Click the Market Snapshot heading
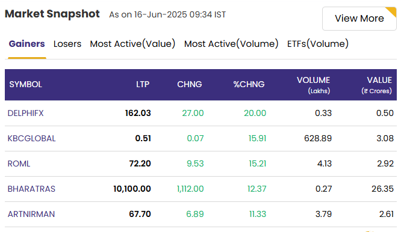Screen dimensions: 401x232 tap(52, 14)
